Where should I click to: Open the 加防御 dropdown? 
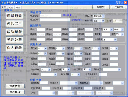pyautogui.click(x=78, y=54)
